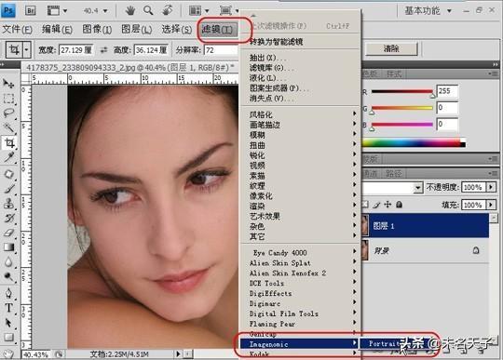Select the Eyedropper tool
This screenshot has width=503, height=360.
pyautogui.click(x=8, y=157)
